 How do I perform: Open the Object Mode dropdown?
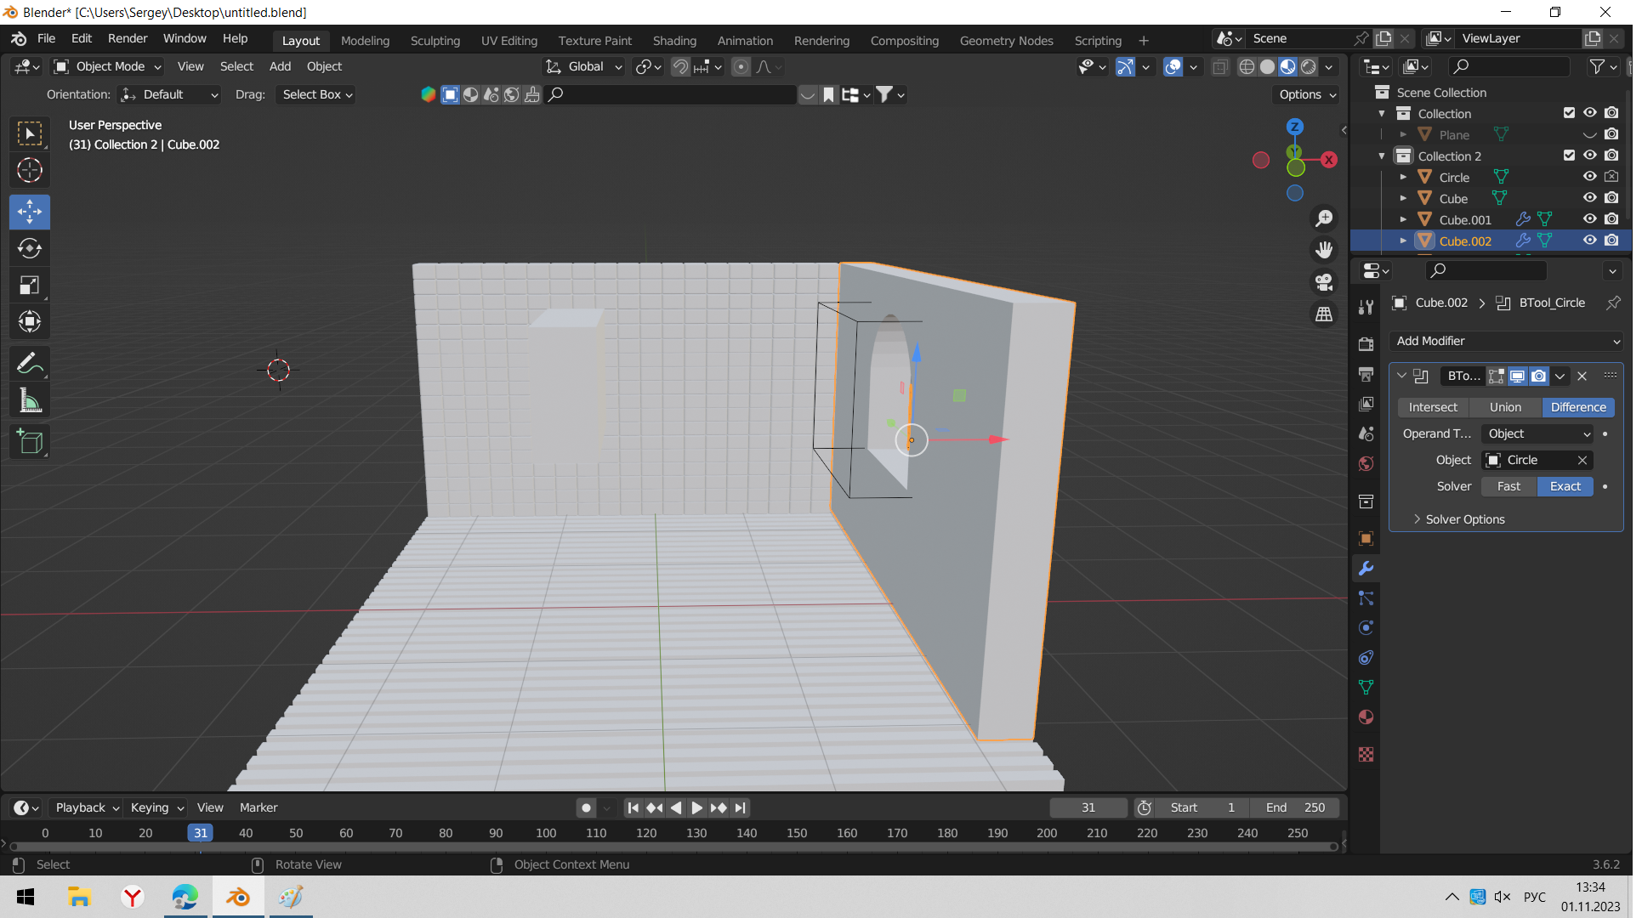pyautogui.click(x=107, y=66)
